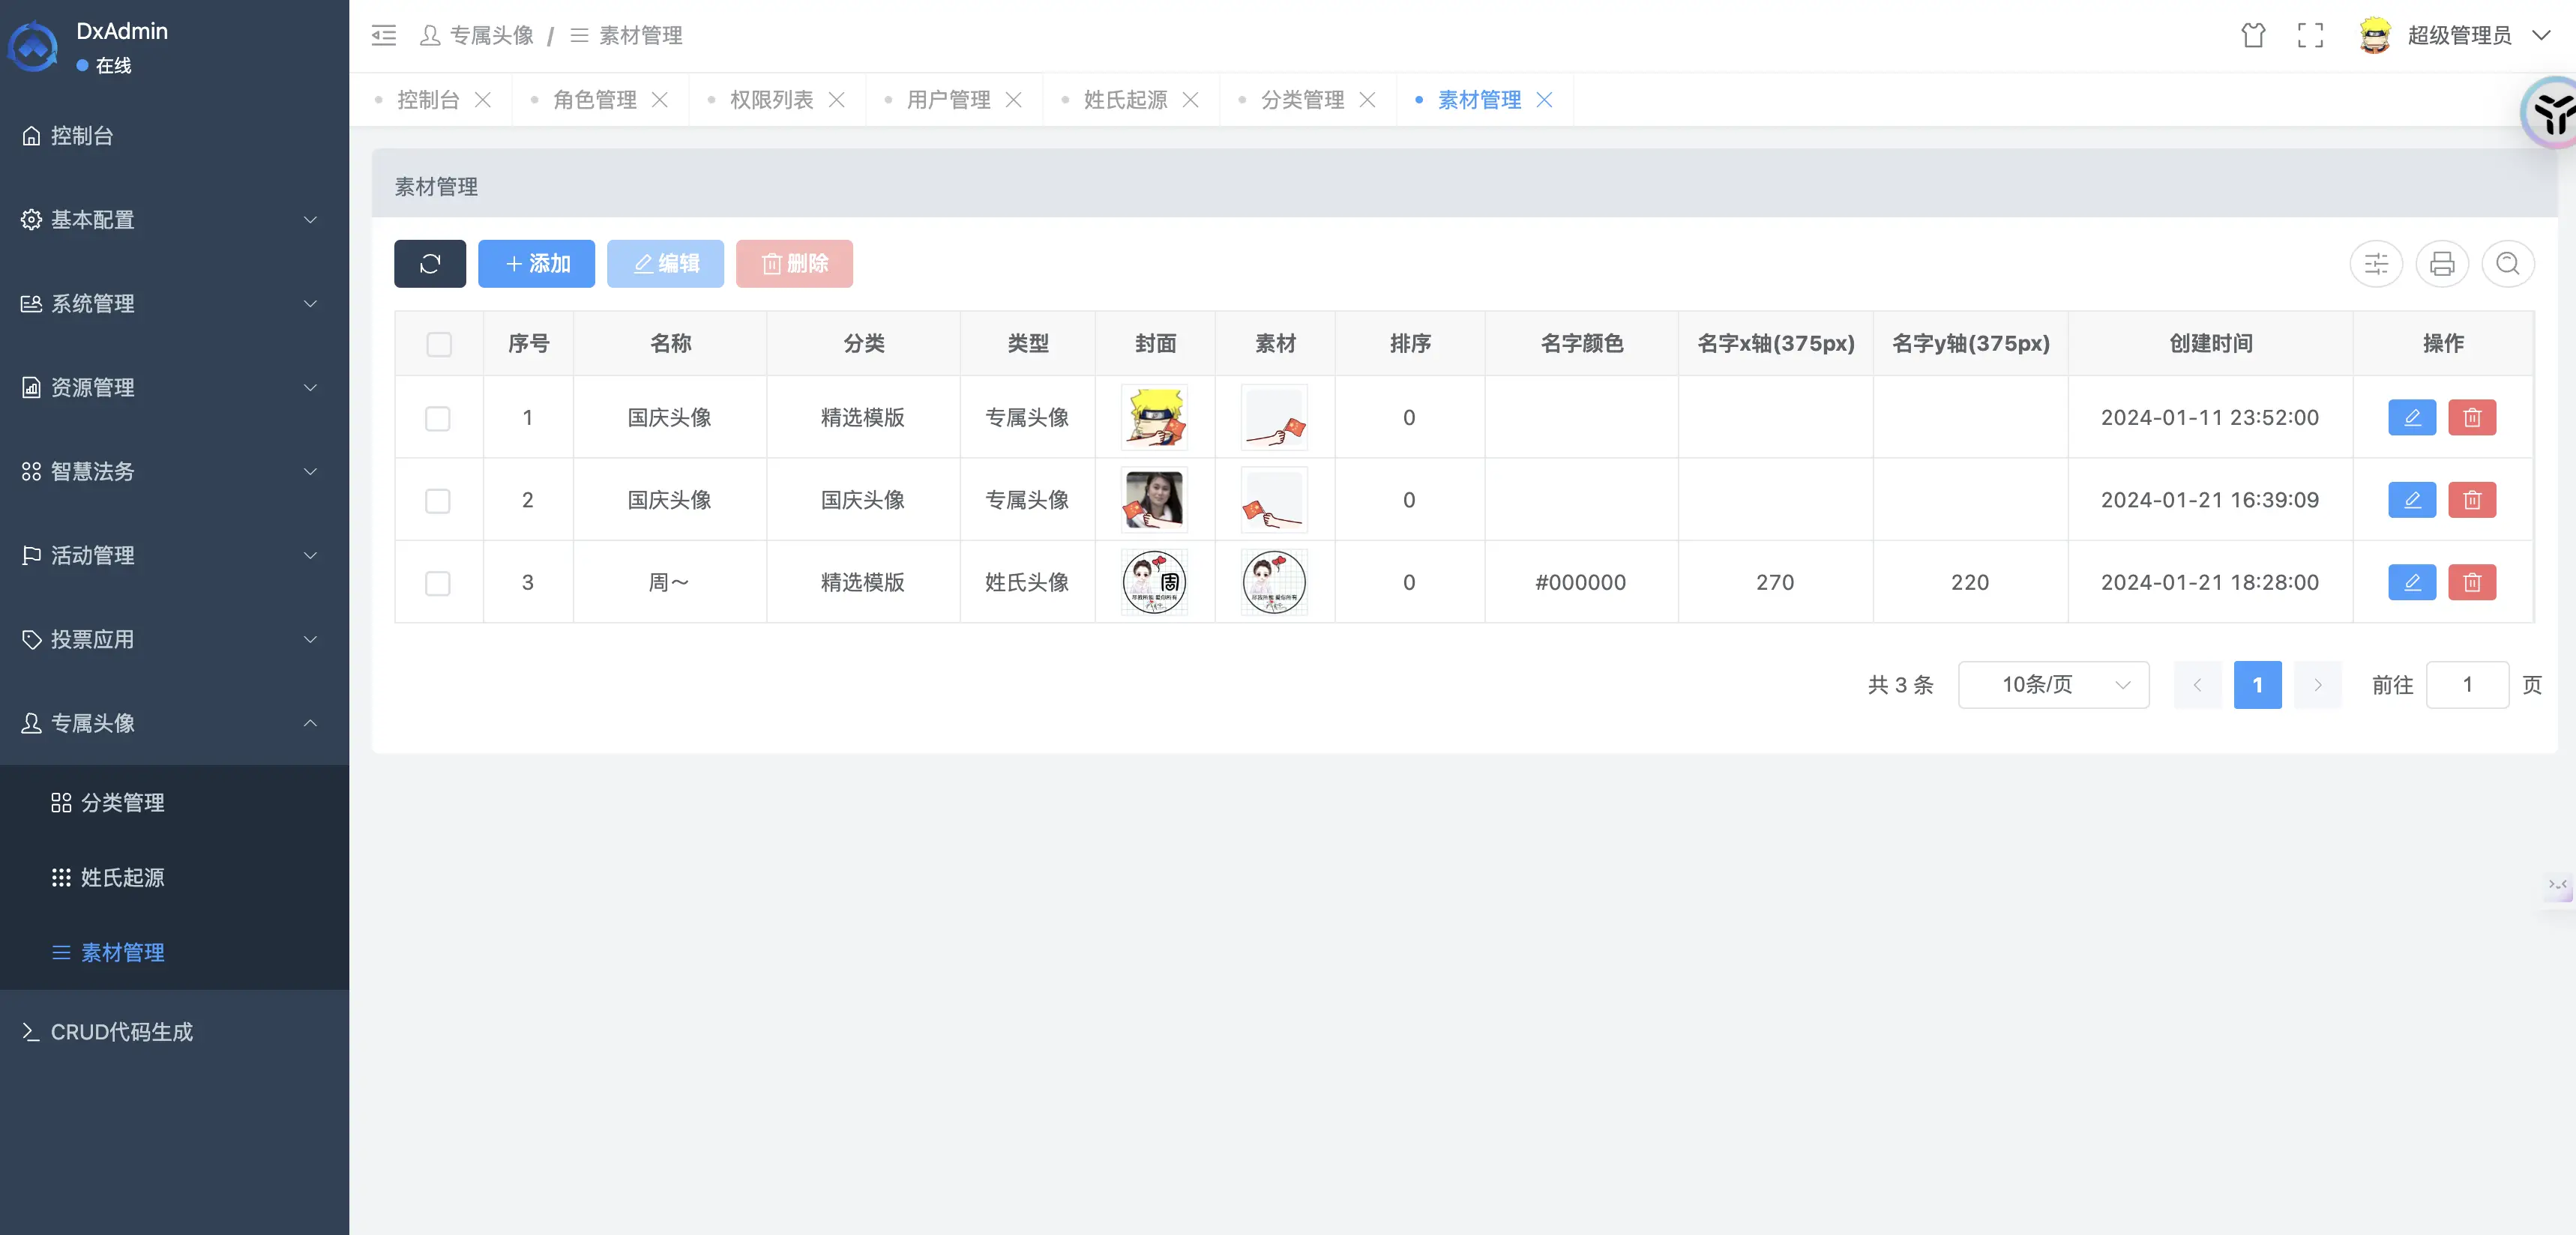Expand the 资源管理 menu

point(175,387)
